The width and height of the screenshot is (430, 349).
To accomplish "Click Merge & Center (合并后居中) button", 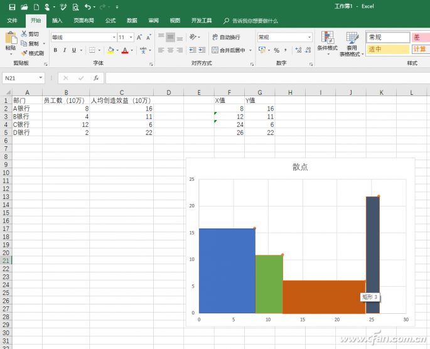I will click(x=228, y=50).
